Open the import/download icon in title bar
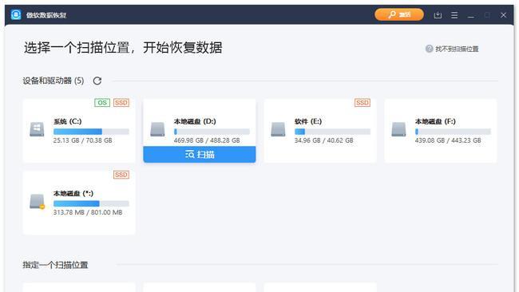Image resolution: width=519 pixels, height=292 pixels. 438,15
